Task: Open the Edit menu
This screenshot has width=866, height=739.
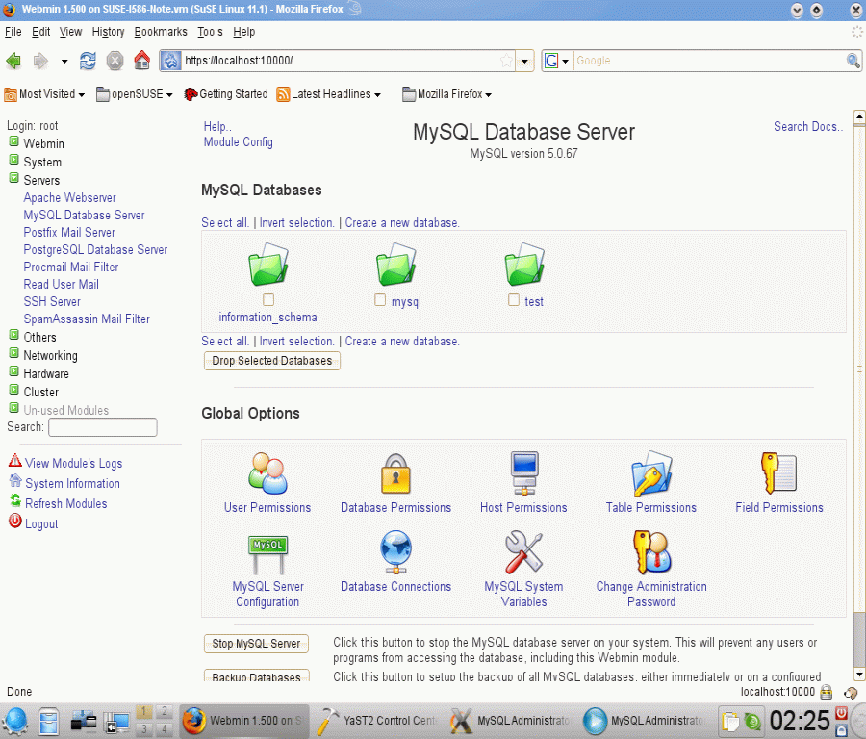Action: (x=40, y=32)
